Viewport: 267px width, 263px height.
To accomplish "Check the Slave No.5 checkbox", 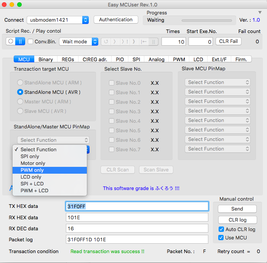I will (x=112, y=130).
